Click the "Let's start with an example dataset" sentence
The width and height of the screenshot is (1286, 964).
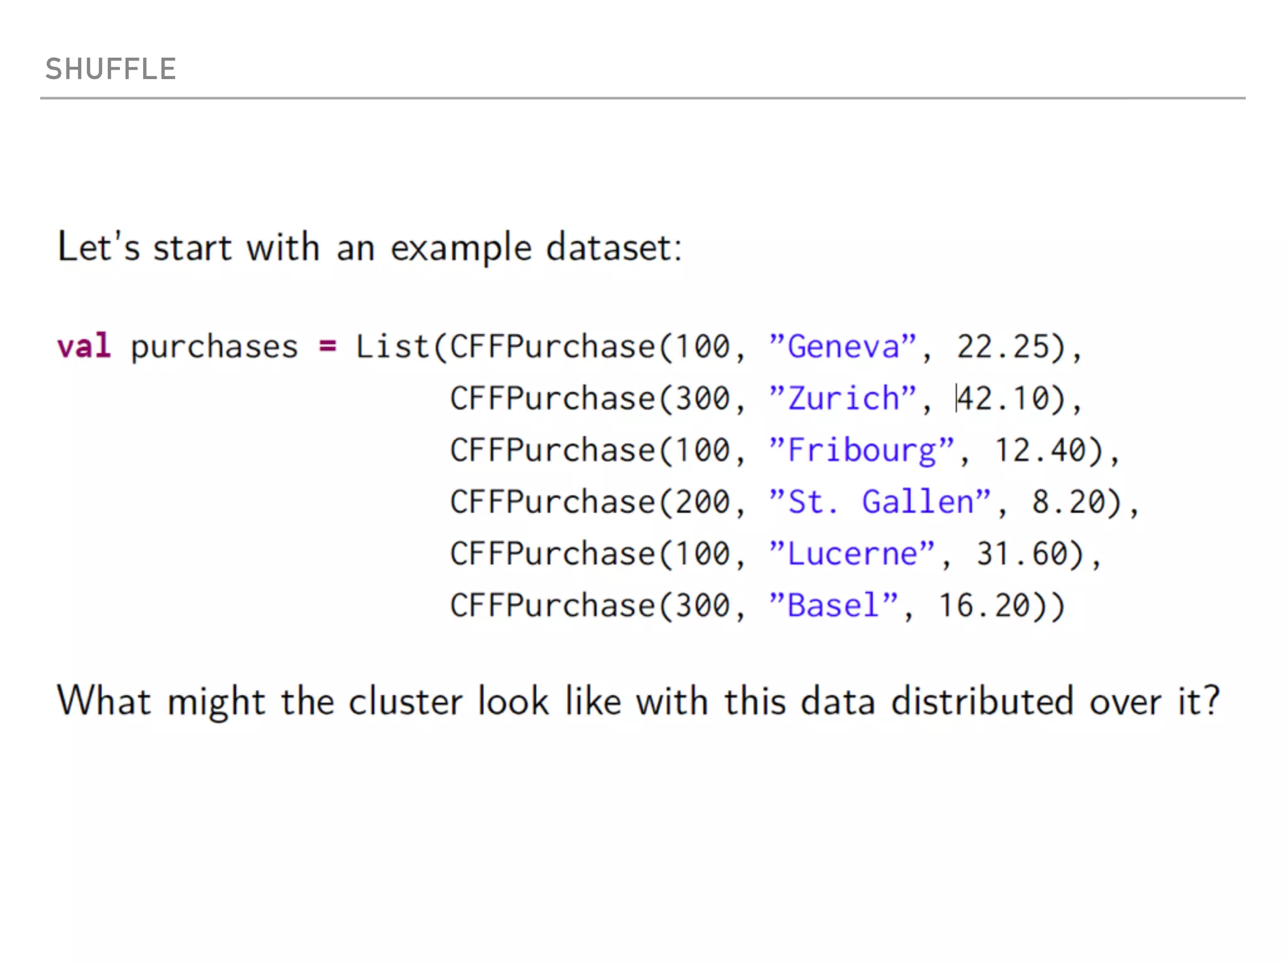(x=369, y=247)
